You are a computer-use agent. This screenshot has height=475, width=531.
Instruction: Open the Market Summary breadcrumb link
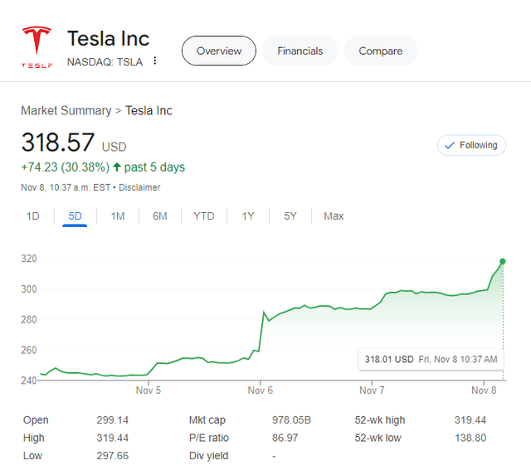coord(66,110)
